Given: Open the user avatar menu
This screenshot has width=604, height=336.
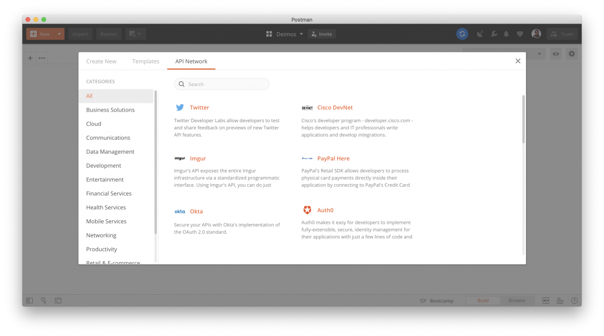Looking at the screenshot, I should coord(536,34).
